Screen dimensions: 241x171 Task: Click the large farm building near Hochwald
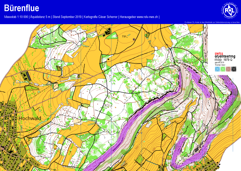pyautogui.click(x=26, y=75)
